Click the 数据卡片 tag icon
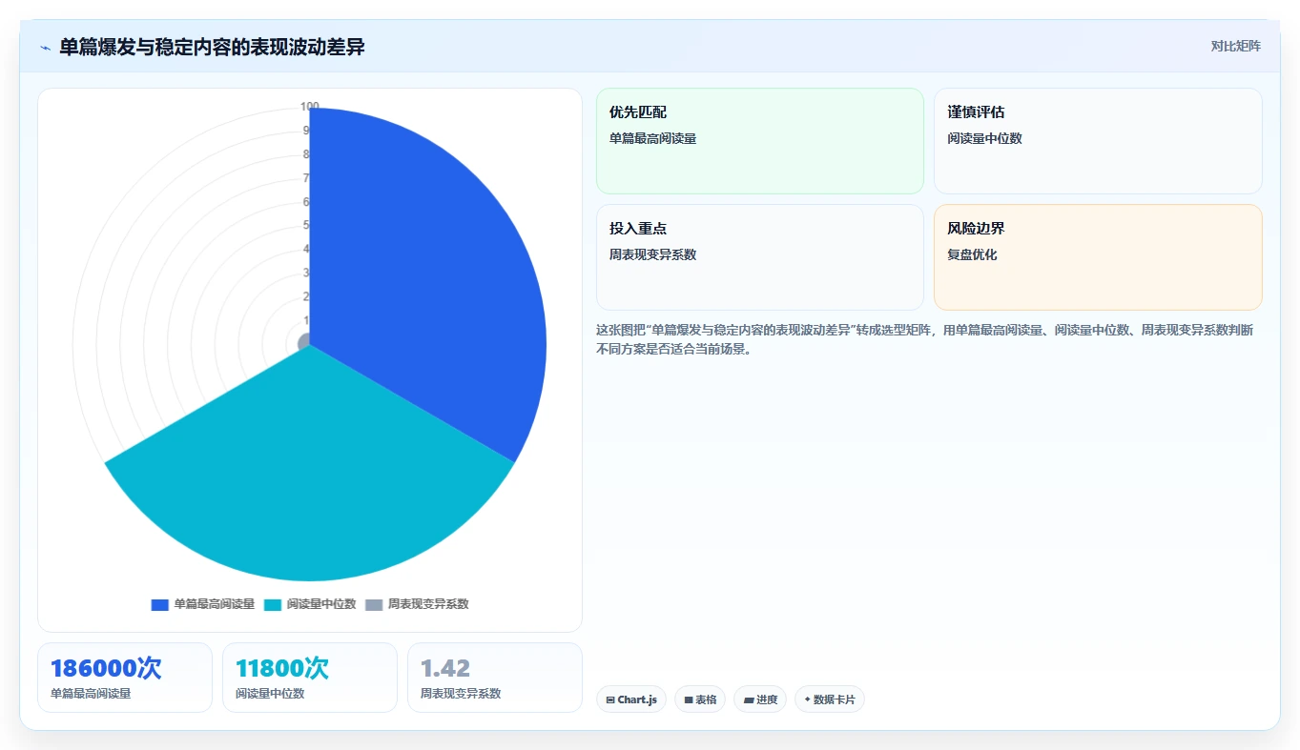Viewport: 1300px width, 750px height. (807, 699)
